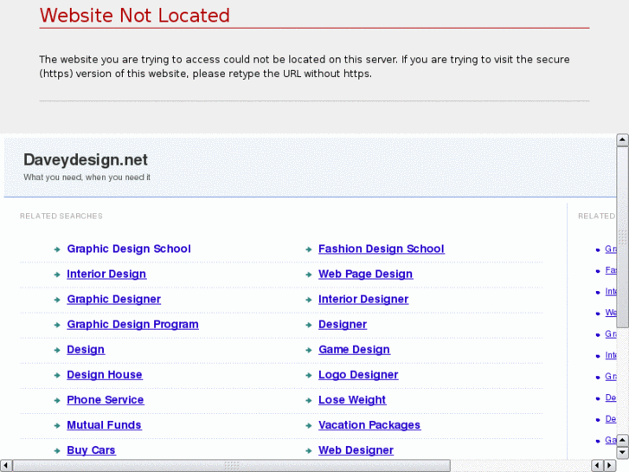
Task: Open the Graphic Design School link
Action: [129, 249]
